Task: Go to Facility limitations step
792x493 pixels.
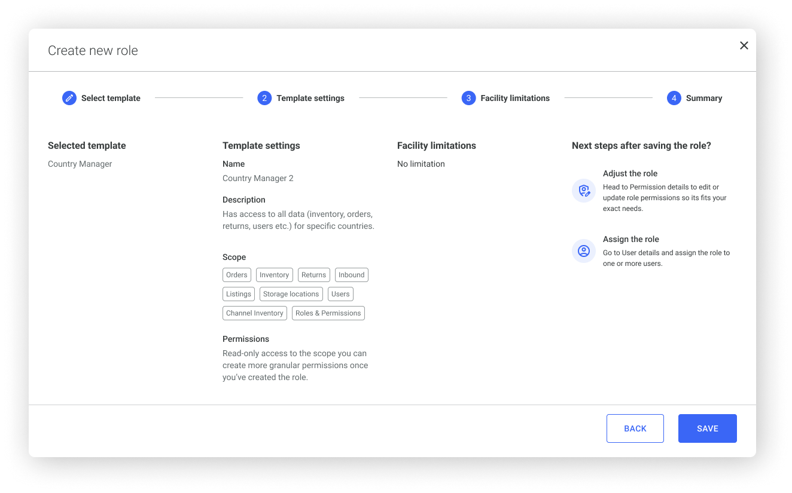Action: coord(514,98)
